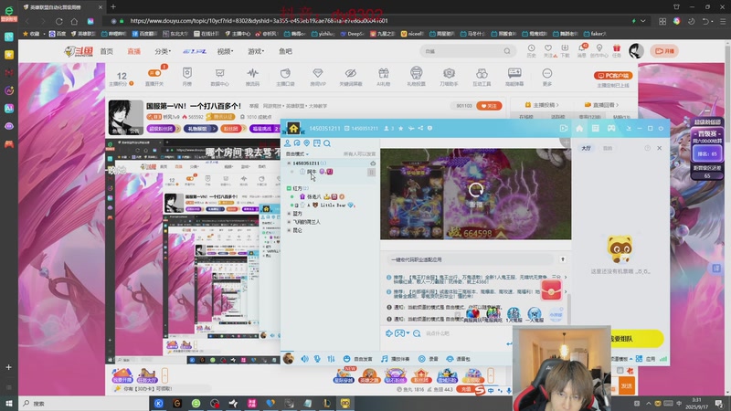
Task: Click the magnifier search icon above channel list
Action: [x=327, y=143]
